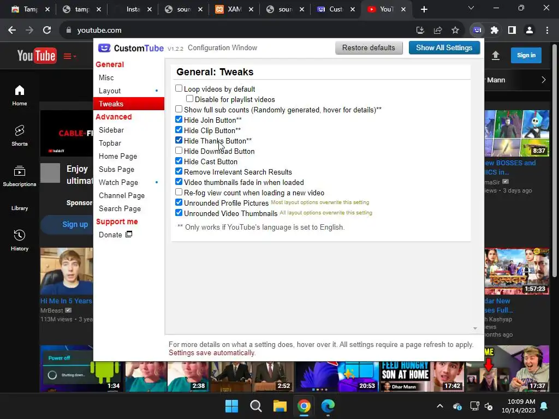
Task: Open the Chrome profile avatar icon
Action: pos(530,31)
